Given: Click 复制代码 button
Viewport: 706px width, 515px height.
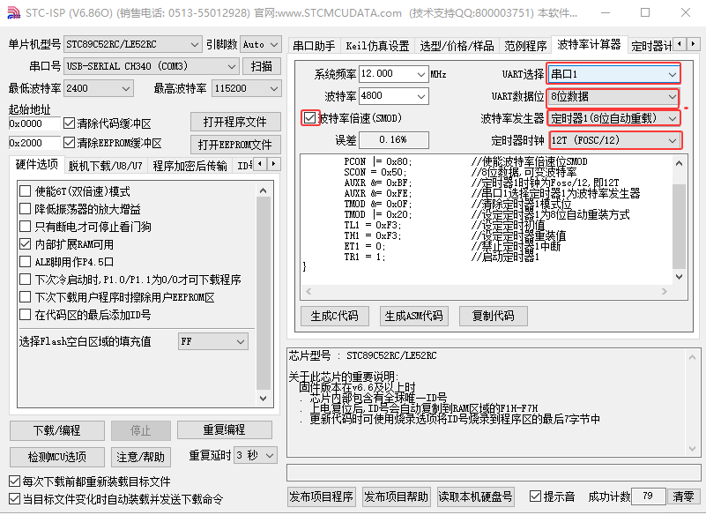Looking at the screenshot, I should coord(493,316).
